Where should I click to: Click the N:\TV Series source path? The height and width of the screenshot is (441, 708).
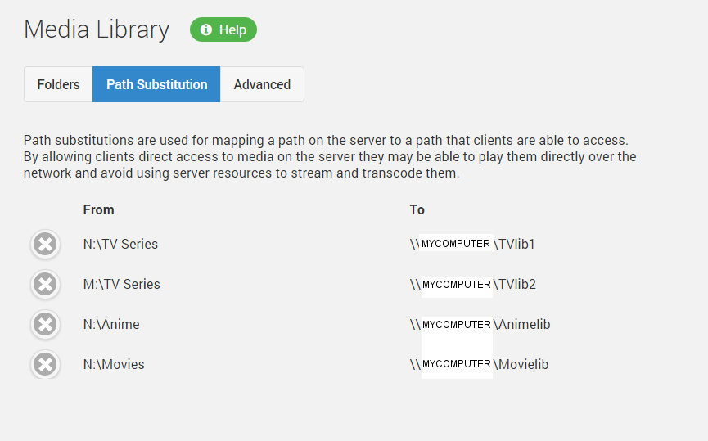(x=120, y=244)
